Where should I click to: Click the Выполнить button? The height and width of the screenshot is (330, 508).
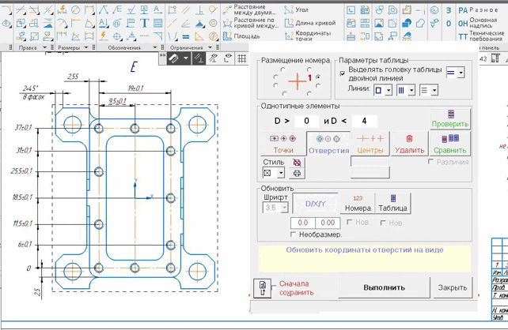(384, 287)
